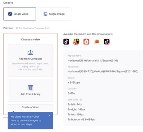Click the picture icon in Single Image
This screenshot has height=132, width=143.
46,14
